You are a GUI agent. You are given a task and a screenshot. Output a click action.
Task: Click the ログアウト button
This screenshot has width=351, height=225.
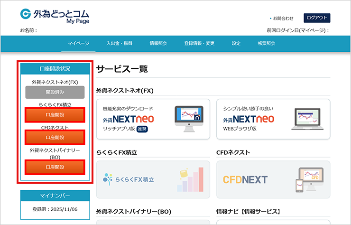coord(317,18)
